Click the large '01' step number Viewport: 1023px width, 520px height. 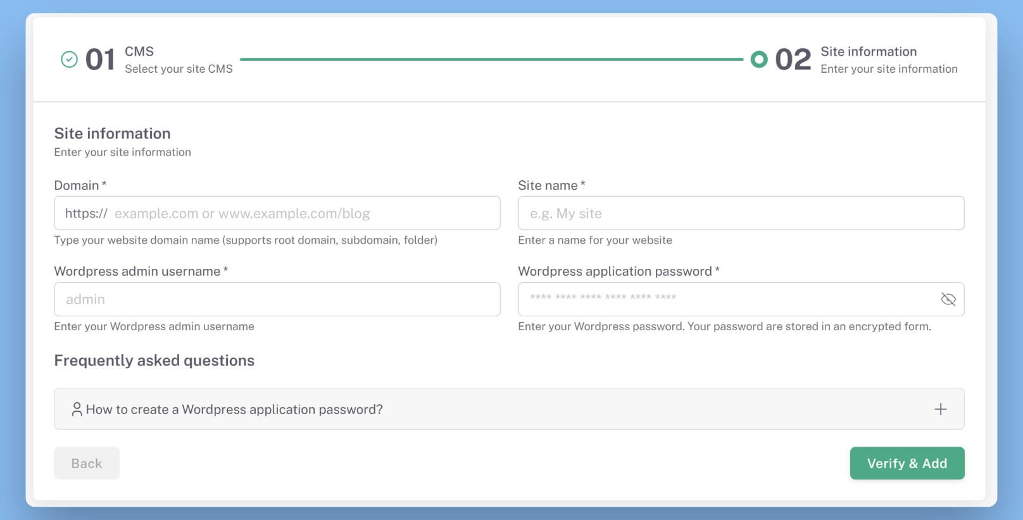101,59
